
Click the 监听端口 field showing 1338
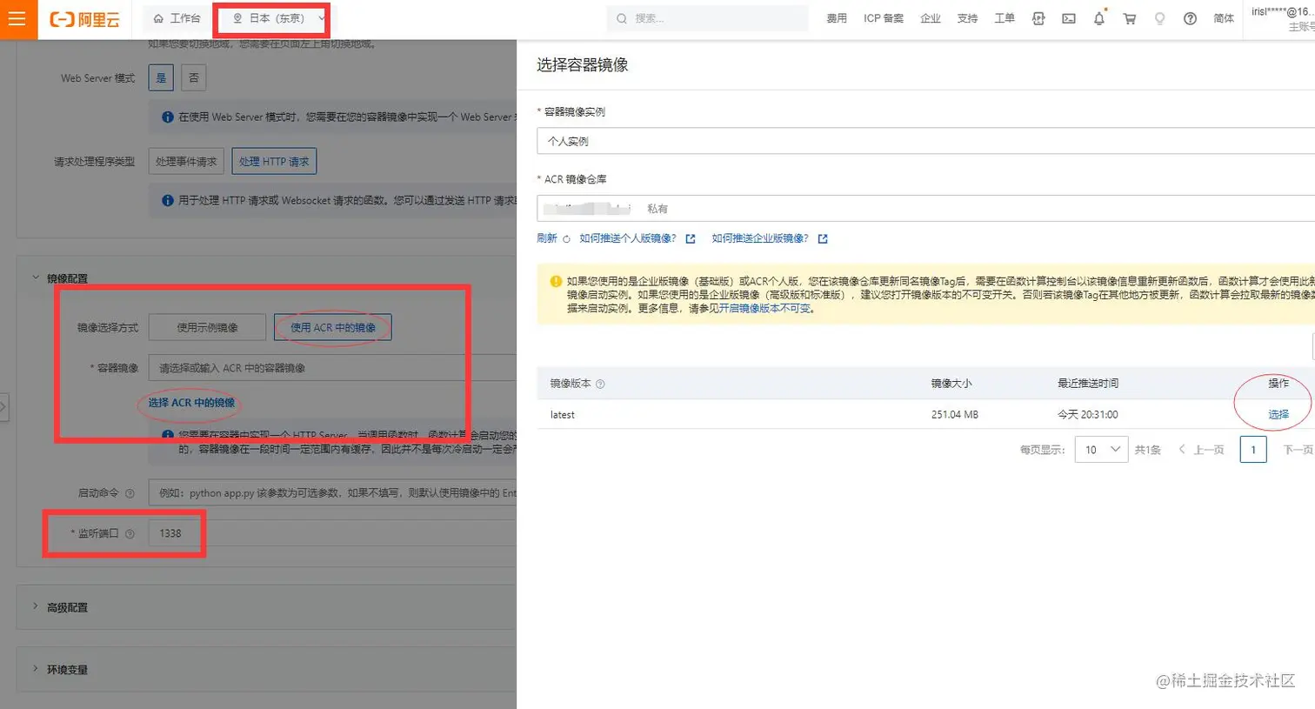coord(332,533)
